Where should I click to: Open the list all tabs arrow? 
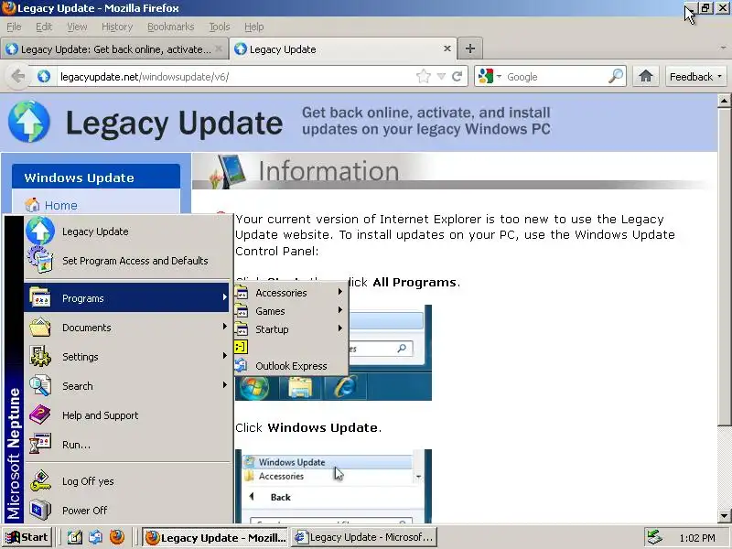(x=723, y=48)
